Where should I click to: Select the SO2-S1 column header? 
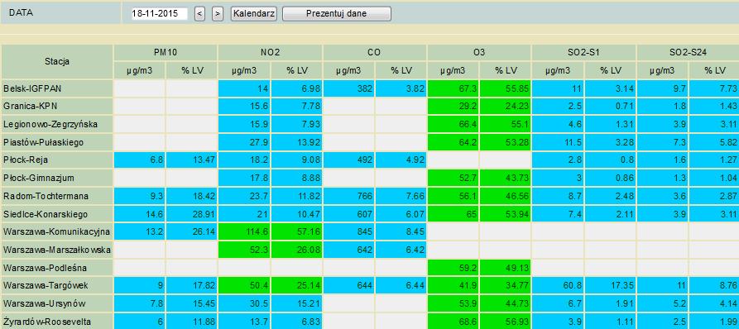click(584, 53)
